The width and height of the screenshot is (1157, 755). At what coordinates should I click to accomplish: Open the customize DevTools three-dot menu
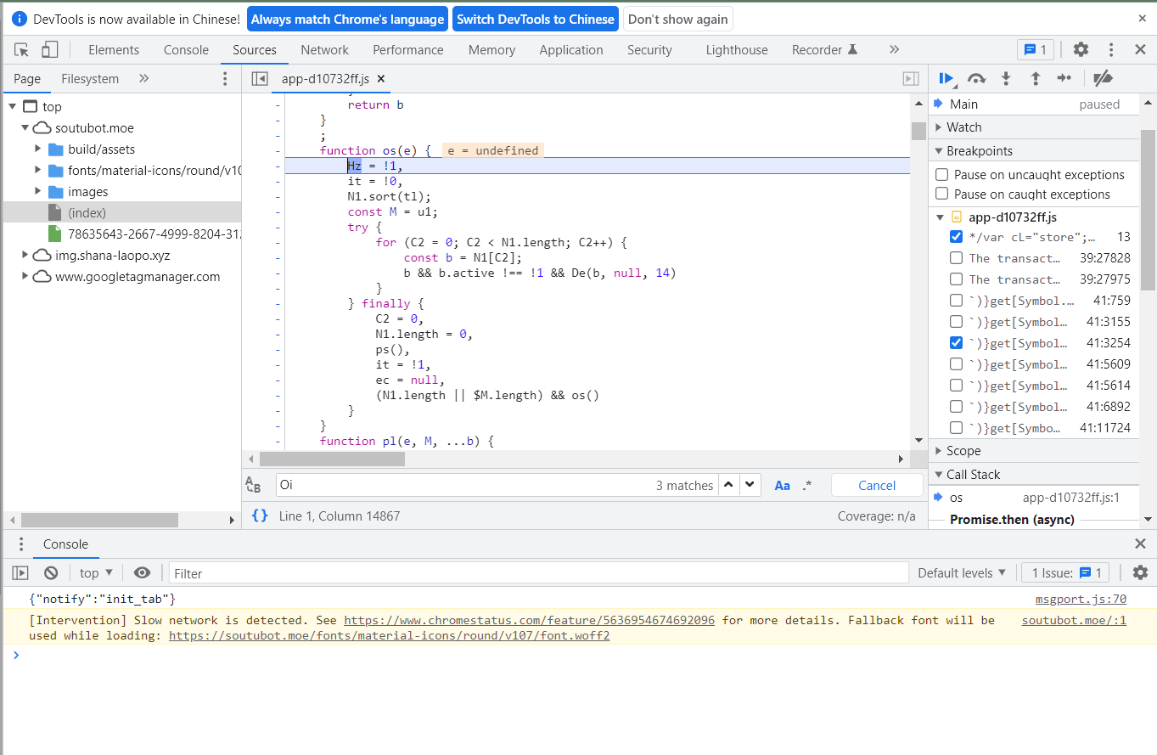pos(1111,50)
